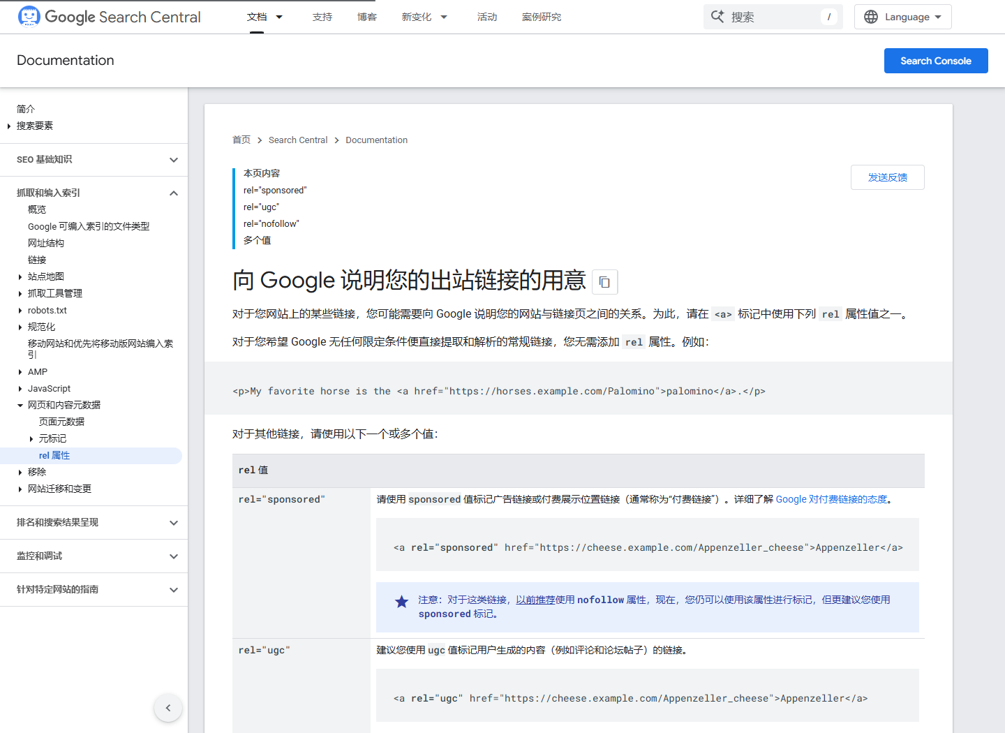Viewport: 1005px width, 733px height.
Task: Open the 支持 nav tab
Action: point(322,17)
